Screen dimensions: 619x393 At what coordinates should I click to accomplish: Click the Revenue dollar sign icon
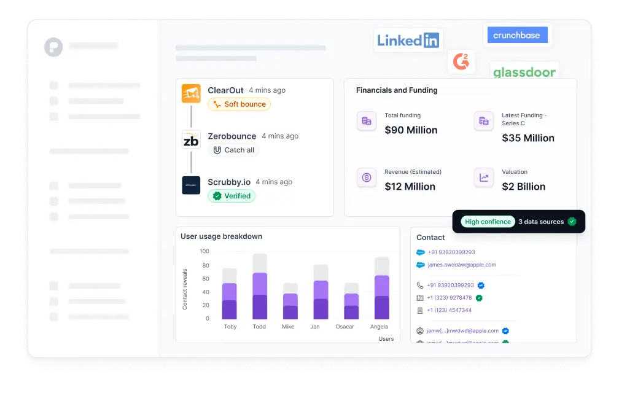(x=367, y=178)
